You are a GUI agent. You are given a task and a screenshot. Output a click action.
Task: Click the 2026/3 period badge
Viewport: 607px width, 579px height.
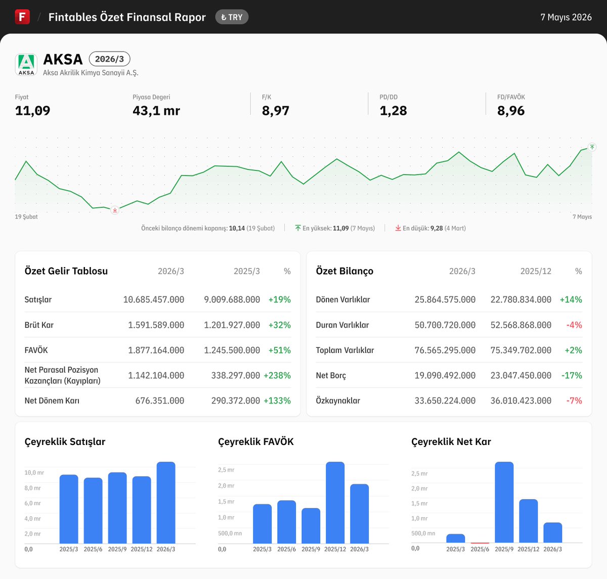point(109,59)
